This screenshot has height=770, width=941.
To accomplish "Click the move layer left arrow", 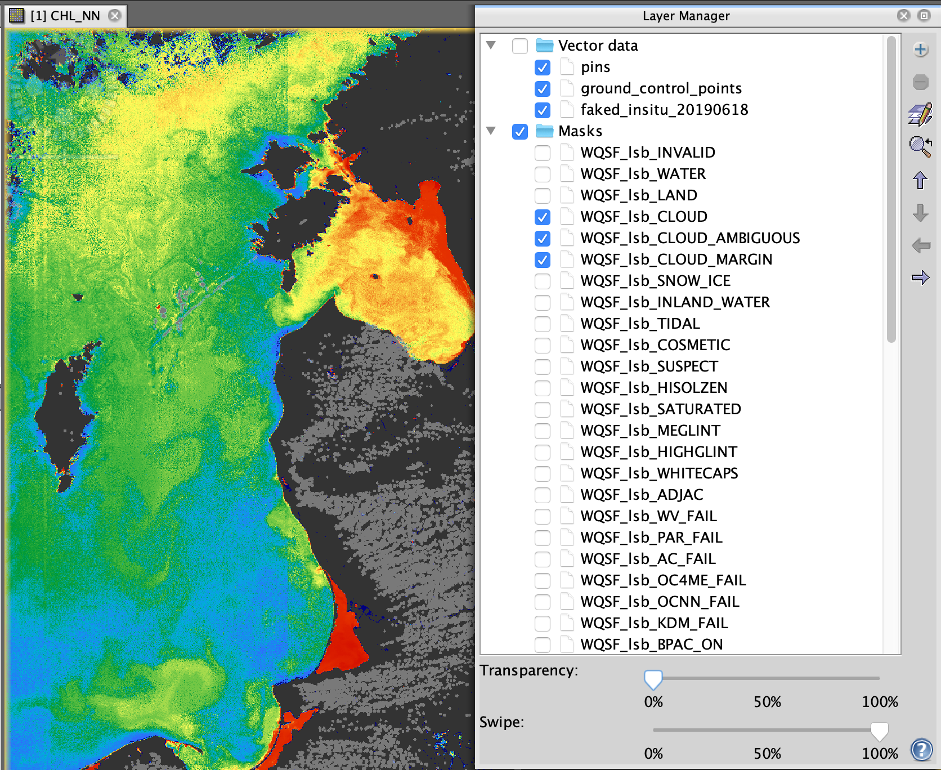I will 920,245.
